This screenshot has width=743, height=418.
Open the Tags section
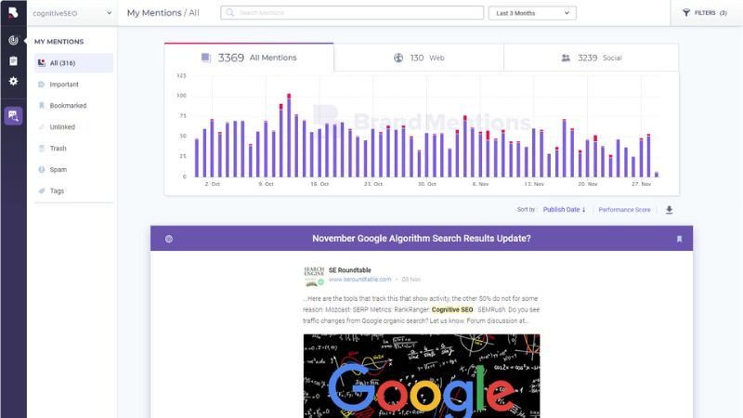(x=57, y=191)
